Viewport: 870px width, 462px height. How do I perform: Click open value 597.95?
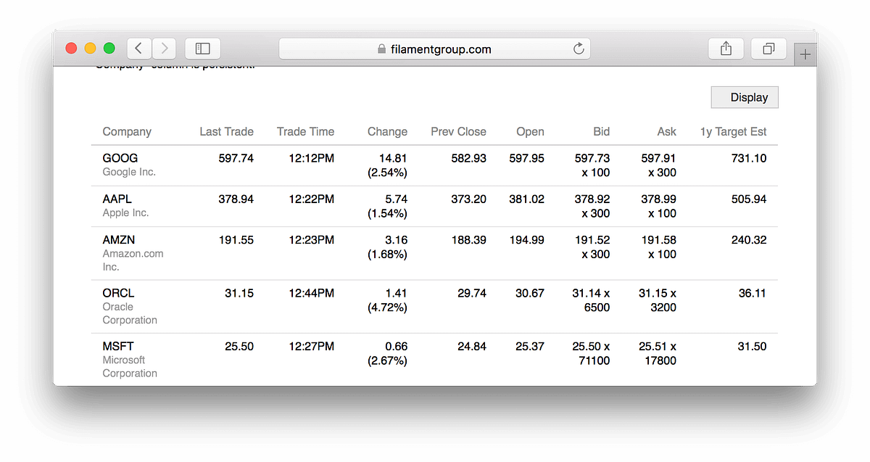click(x=526, y=158)
